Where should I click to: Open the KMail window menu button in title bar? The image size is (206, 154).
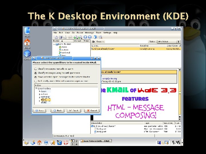55,29
